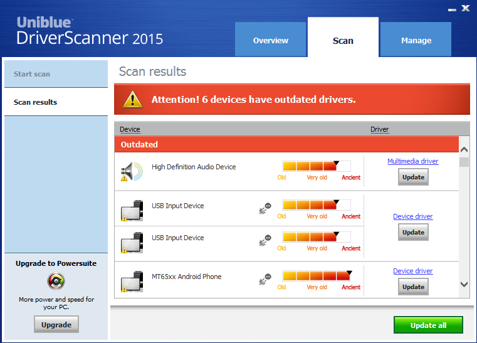
Task: Update the USB Input Device drivers
Action: pos(413,232)
